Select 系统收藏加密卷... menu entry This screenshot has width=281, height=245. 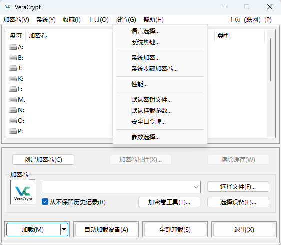160,69
